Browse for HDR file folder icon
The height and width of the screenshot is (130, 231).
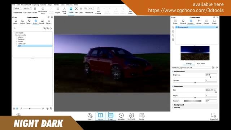(x=213, y=68)
